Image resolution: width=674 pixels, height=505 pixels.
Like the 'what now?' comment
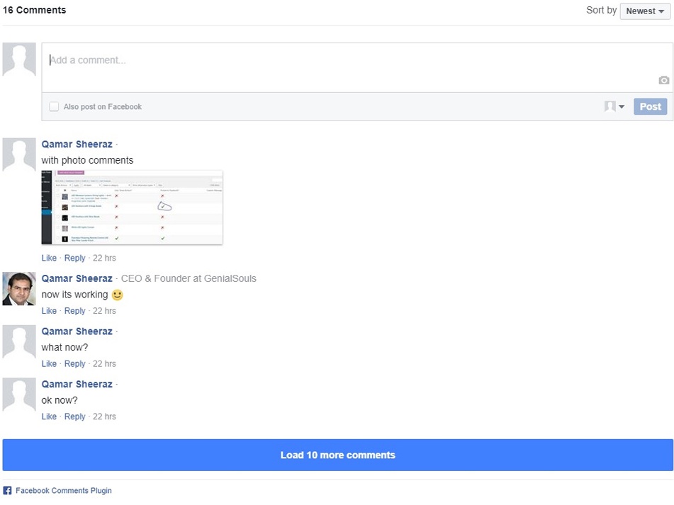(x=49, y=364)
